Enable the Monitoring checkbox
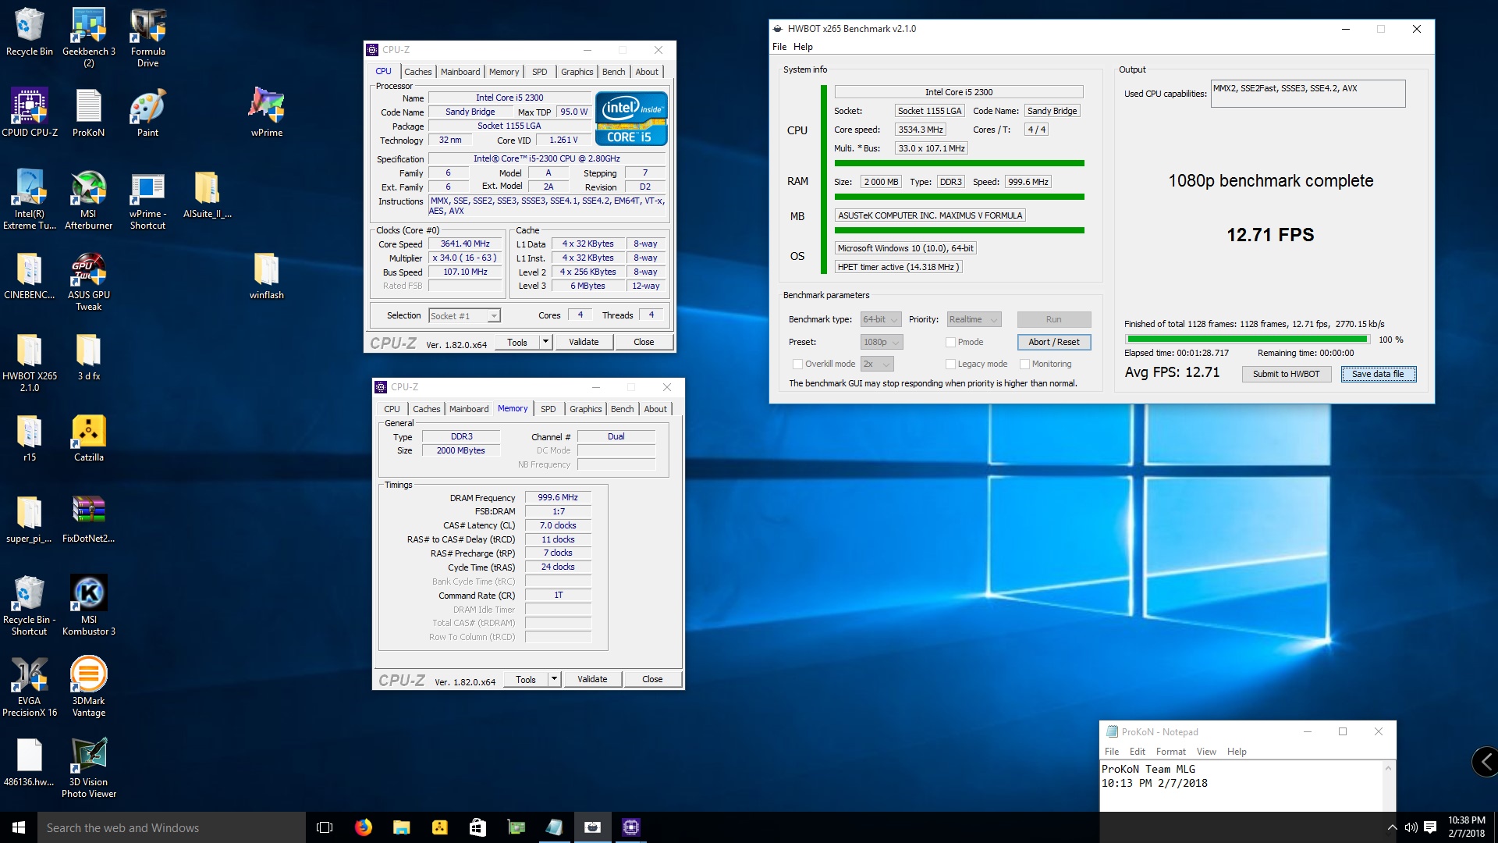The image size is (1498, 843). [x=1024, y=364]
